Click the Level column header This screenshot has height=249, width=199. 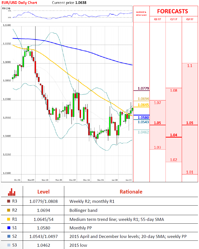pos(43,192)
